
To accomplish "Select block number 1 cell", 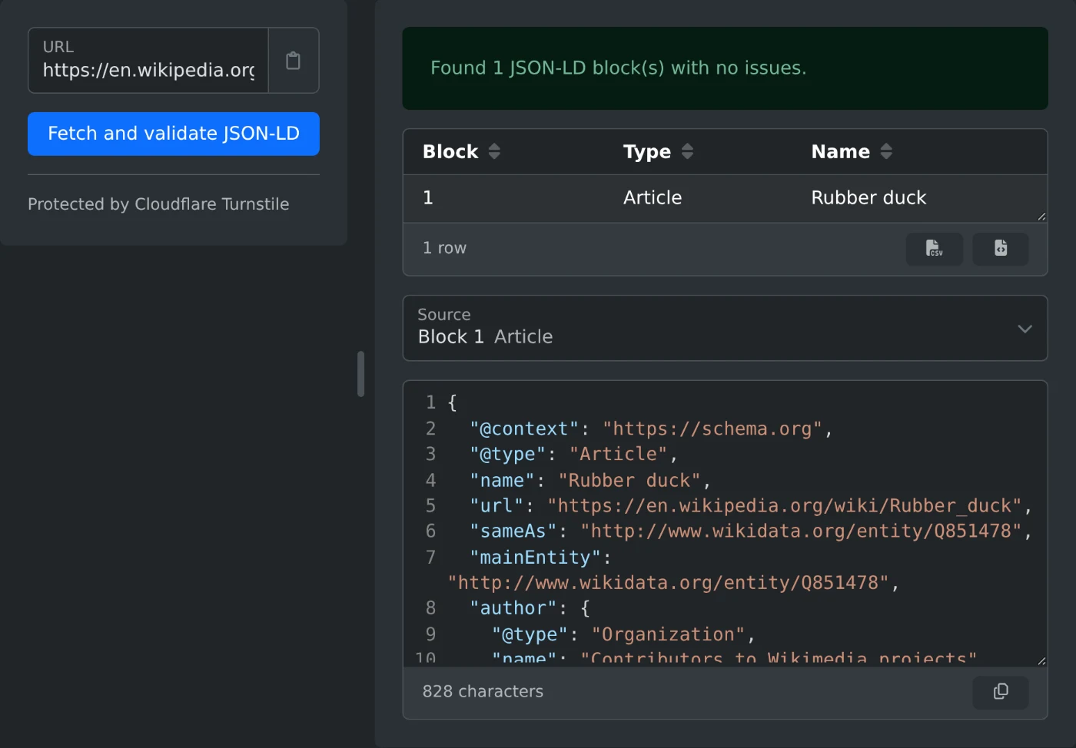I will pyautogui.click(x=428, y=198).
